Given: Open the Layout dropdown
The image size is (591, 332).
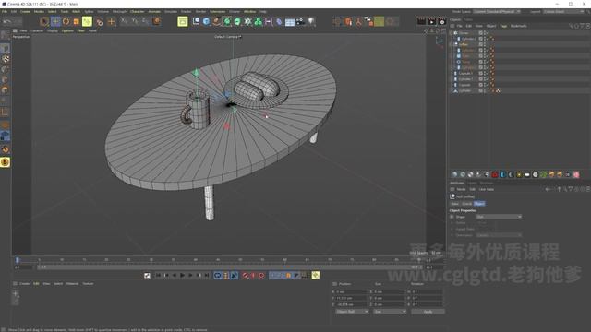Looking at the screenshot, I should 563,12.
